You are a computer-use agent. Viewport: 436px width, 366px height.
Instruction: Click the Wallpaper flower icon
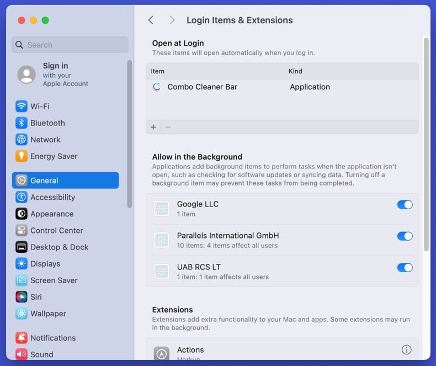(x=22, y=314)
